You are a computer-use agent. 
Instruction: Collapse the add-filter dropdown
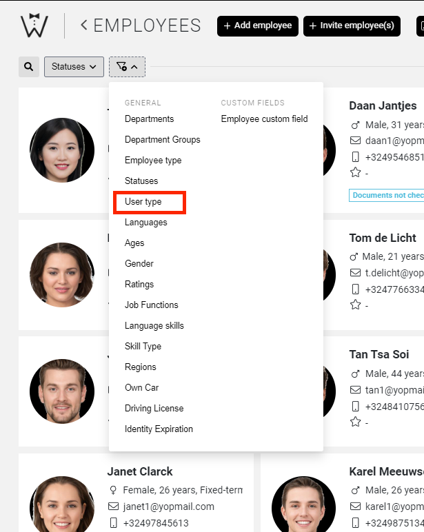(127, 67)
